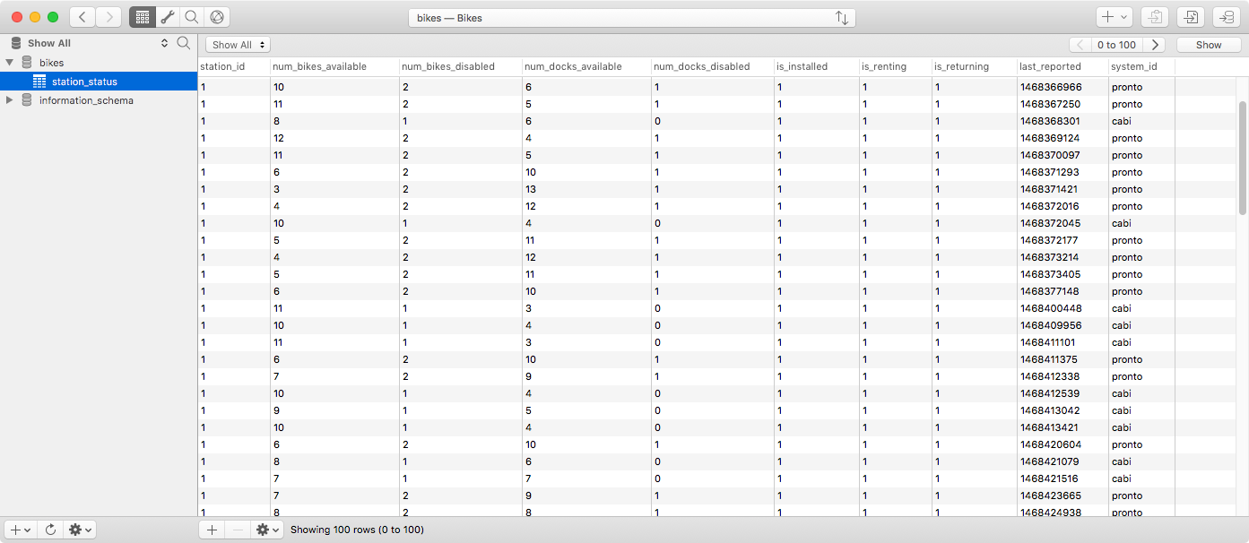The image size is (1249, 543).
Task: Open the query search magnifier in toolbar
Action: click(192, 17)
